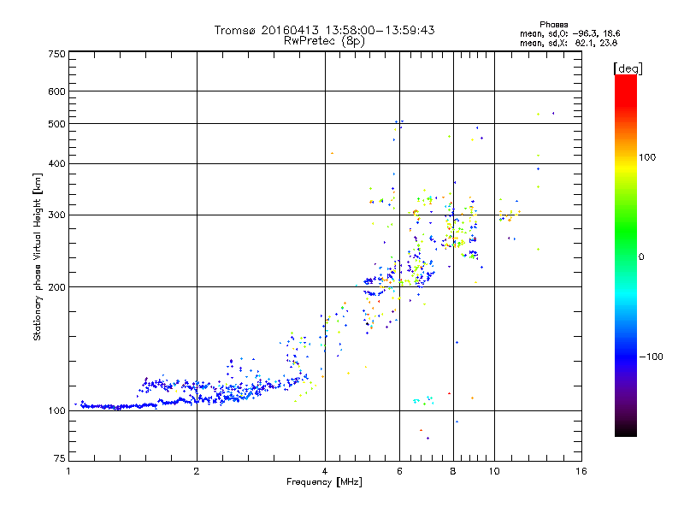Click the 'mean, sd,O: -96.3, 18.6' statistic
This screenshot has height=513, width=684.
point(569,33)
